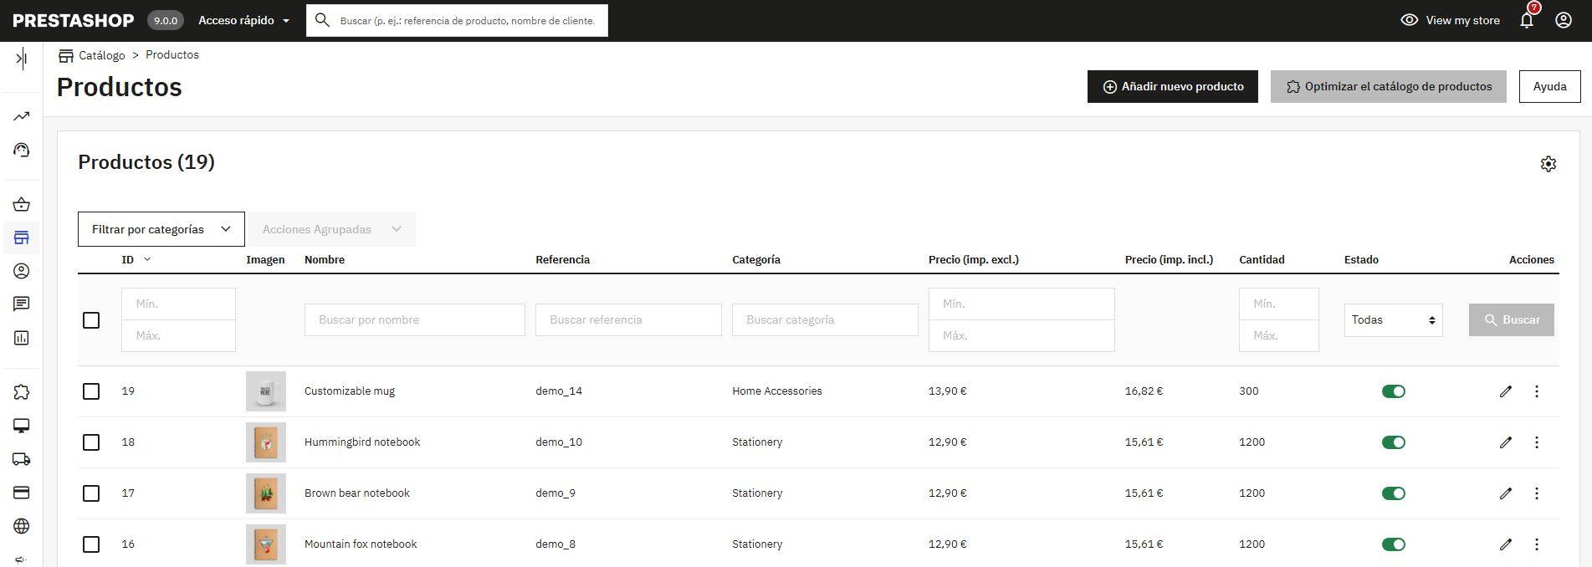Viewport: 1592px width, 567px height.
Task: Open the Dashboard trending-arrow sidebar icon
Action: click(22, 116)
